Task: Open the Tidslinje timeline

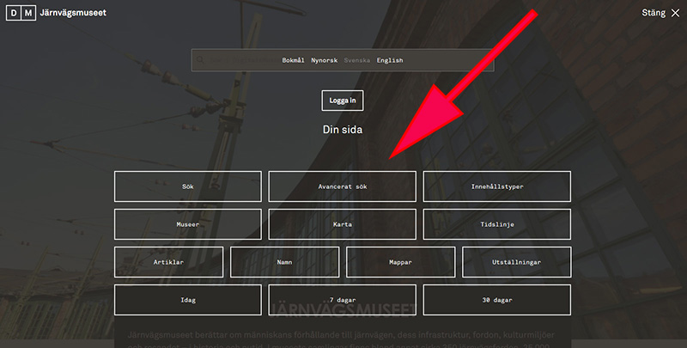Action: (497, 224)
